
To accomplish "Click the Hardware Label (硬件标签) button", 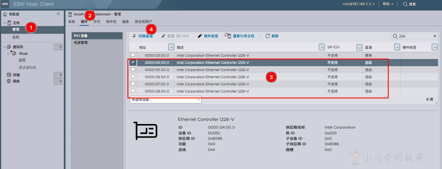I will pos(208,36).
